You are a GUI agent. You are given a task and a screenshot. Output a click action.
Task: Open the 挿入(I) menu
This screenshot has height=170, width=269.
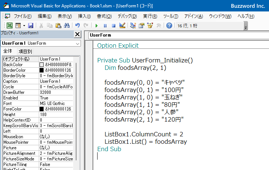[x=84, y=16]
